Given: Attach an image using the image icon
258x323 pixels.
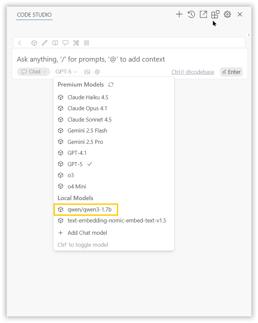Looking at the screenshot, I should [x=87, y=72].
